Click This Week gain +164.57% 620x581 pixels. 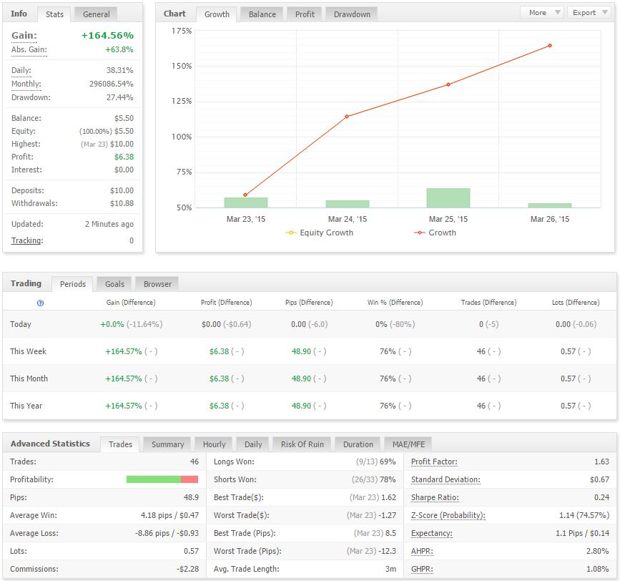click(124, 351)
